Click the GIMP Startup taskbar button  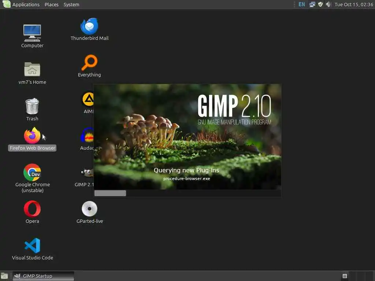tap(43, 276)
